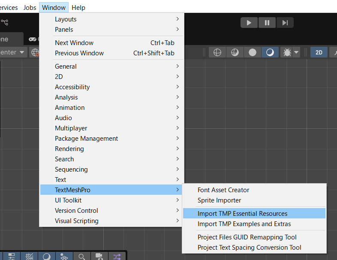The width and height of the screenshot is (337, 260).
Task: Open the Help menu
Action: click(78, 8)
